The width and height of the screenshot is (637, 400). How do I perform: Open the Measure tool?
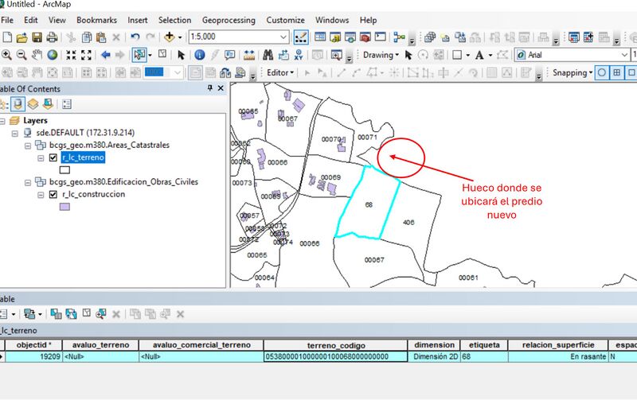(249, 55)
